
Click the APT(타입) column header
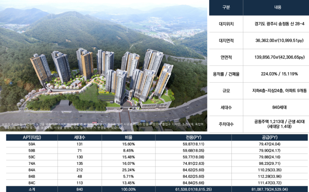tap(32, 137)
